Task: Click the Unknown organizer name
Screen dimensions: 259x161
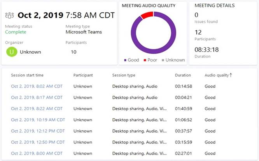Action: 30,52
